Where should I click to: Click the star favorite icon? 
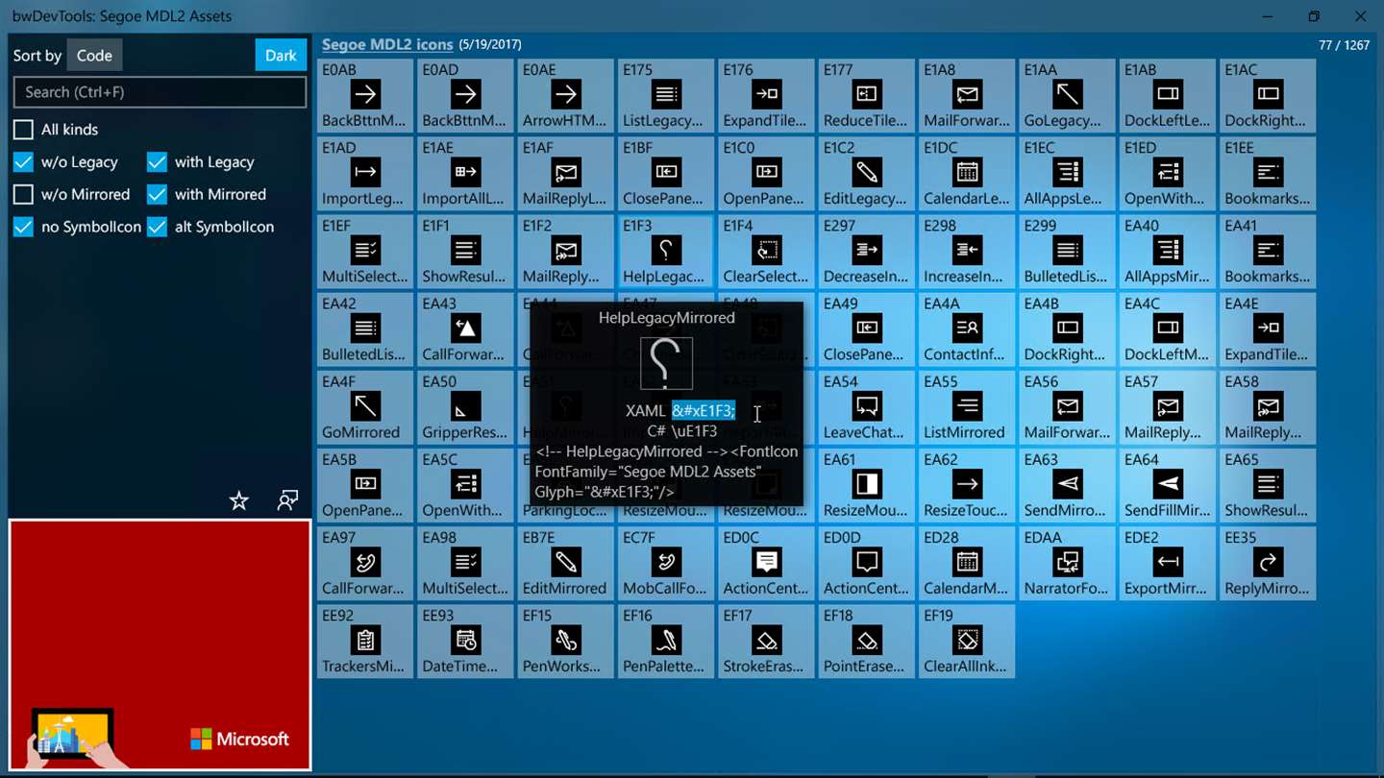[x=239, y=500]
